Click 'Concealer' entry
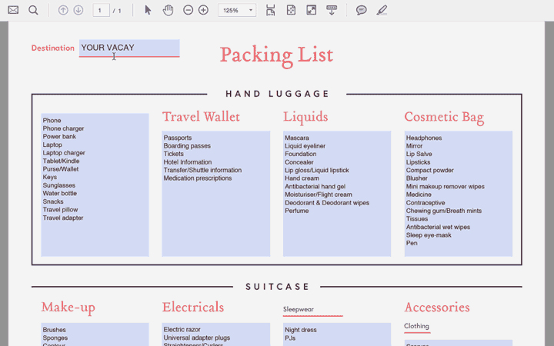The width and height of the screenshot is (554, 346). (x=299, y=162)
